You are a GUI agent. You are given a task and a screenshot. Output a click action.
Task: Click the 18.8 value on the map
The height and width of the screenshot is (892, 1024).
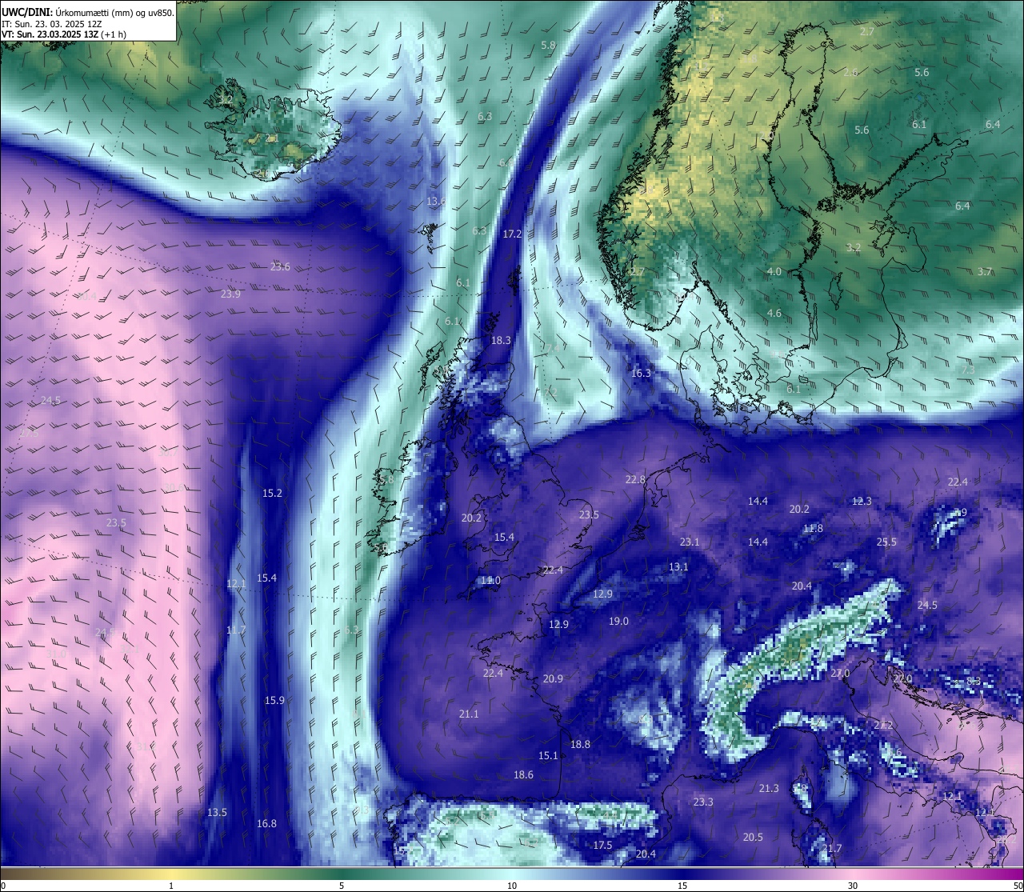[580, 744]
